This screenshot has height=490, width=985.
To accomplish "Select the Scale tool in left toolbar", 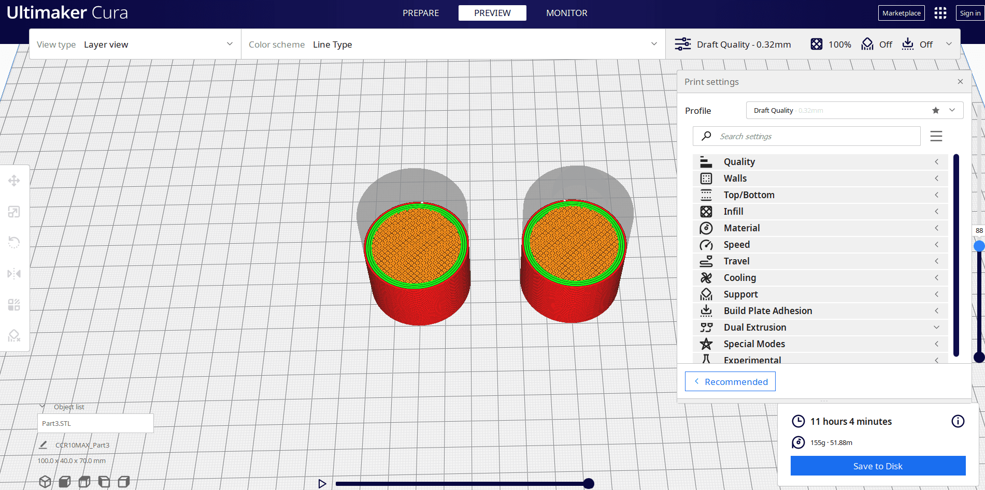I will pyautogui.click(x=14, y=212).
